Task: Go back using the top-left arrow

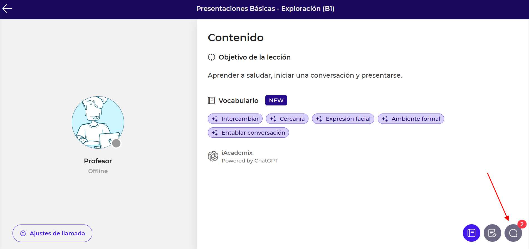Action: point(7,9)
